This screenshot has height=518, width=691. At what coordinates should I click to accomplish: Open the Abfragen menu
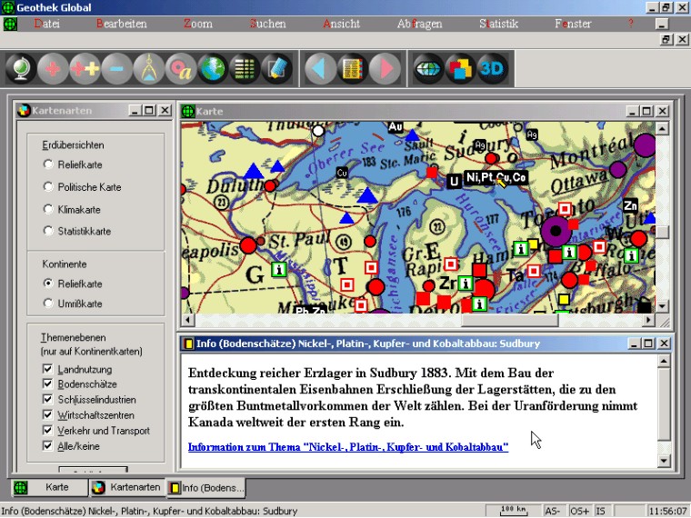pos(419,24)
